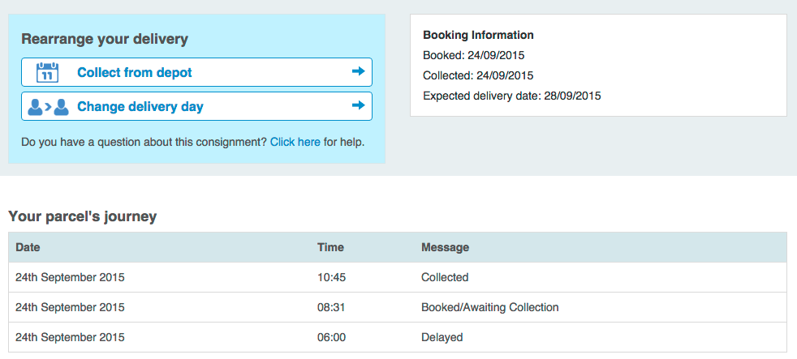Click the people swap icon for Change delivery day

(48, 106)
